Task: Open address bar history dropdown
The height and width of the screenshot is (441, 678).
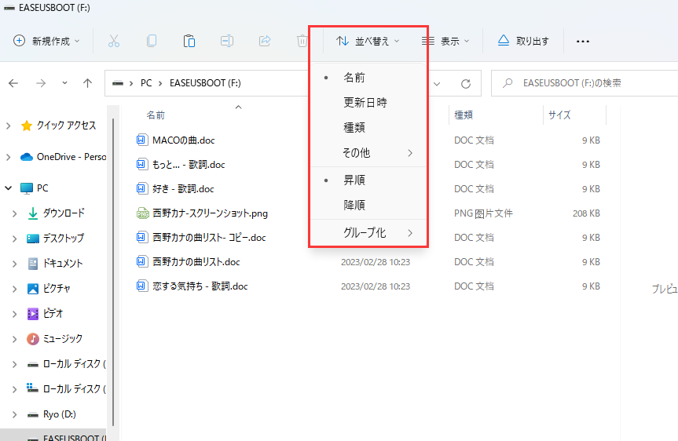Action: click(x=437, y=83)
